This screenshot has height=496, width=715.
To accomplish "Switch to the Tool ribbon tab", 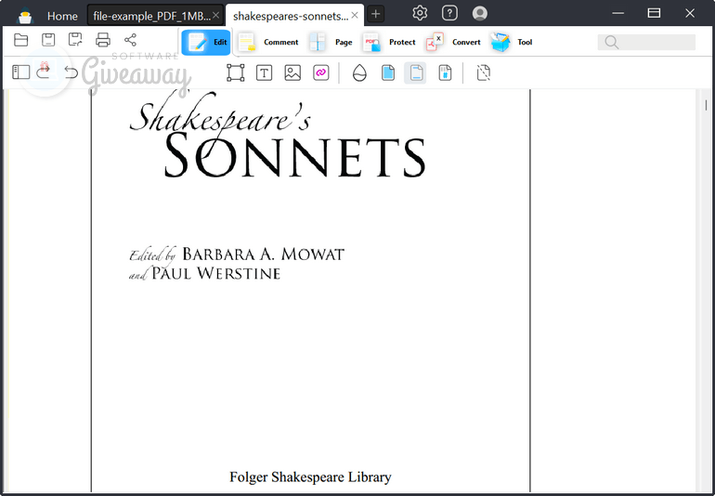I will (x=512, y=43).
